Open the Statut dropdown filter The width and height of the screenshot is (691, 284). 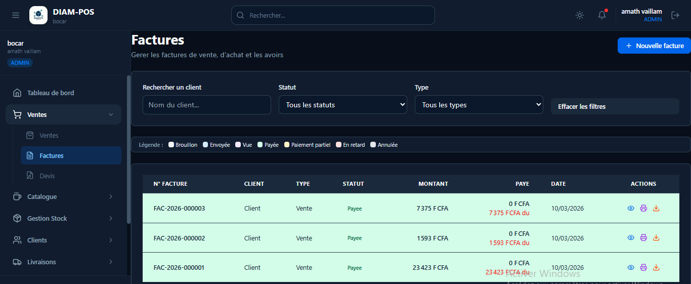coord(342,105)
